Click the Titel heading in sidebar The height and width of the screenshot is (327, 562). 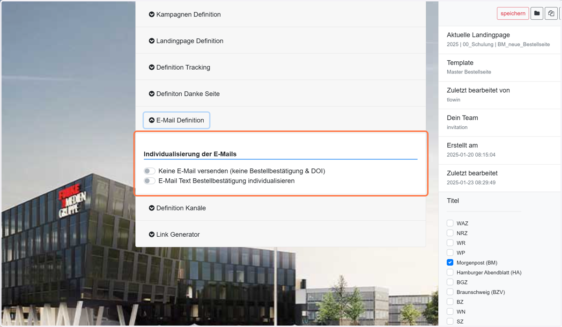tap(453, 201)
